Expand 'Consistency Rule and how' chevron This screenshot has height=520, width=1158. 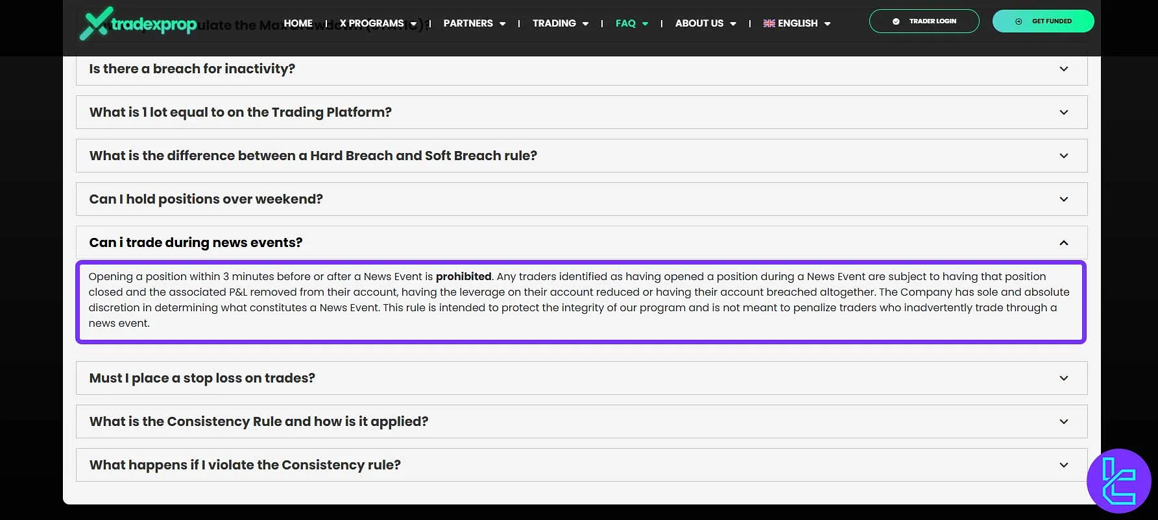click(1064, 421)
